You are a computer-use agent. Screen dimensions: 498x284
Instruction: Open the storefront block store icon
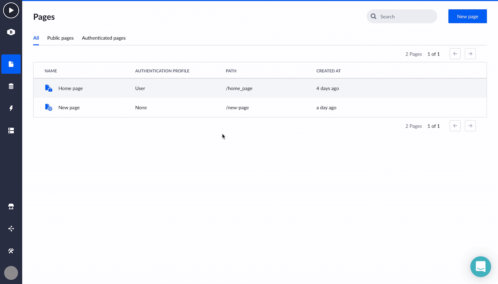[11, 206]
